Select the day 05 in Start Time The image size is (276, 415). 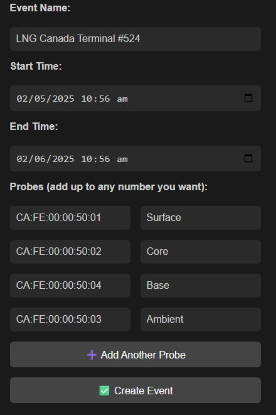coord(40,99)
